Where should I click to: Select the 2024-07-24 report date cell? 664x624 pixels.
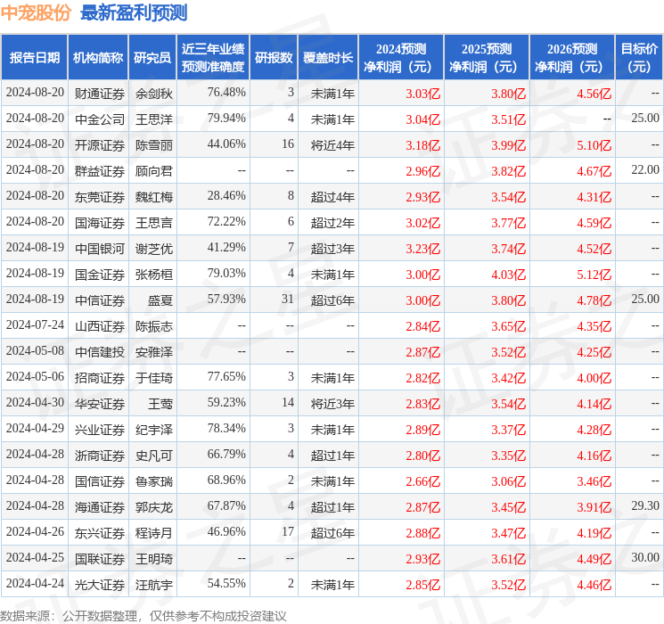35,325
